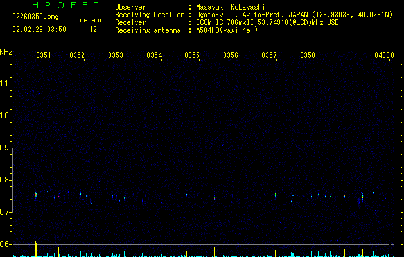
Task: Click the tallest yellow intensity bar near 0351
Action: coord(35,249)
